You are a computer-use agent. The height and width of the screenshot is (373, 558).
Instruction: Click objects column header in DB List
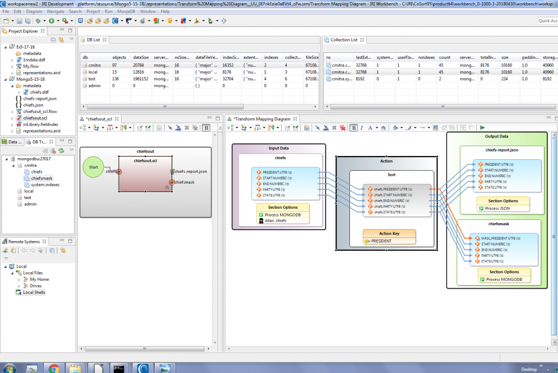tap(119, 57)
